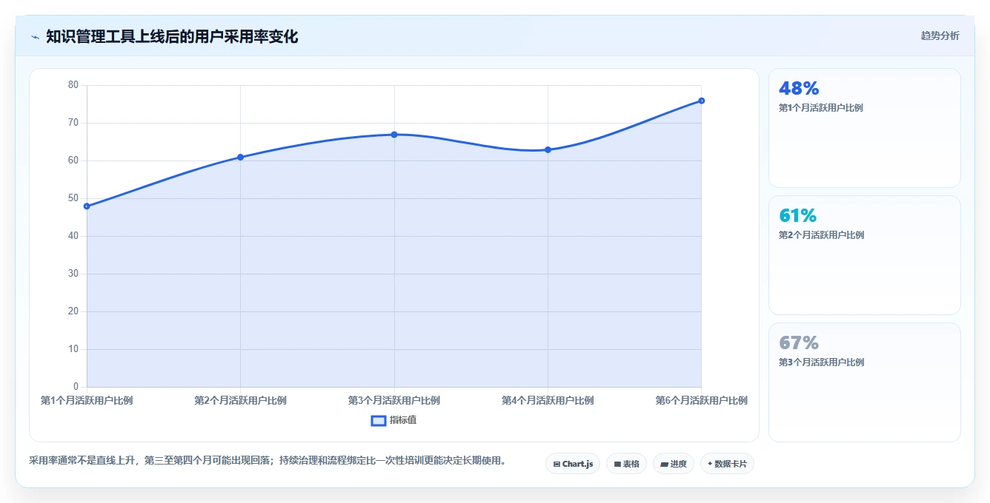Click the data point for 第1个月活跃用户比例

pyautogui.click(x=87, y=206)
